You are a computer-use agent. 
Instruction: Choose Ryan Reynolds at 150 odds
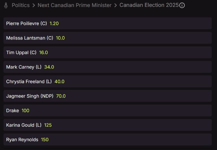pos(45,139)
